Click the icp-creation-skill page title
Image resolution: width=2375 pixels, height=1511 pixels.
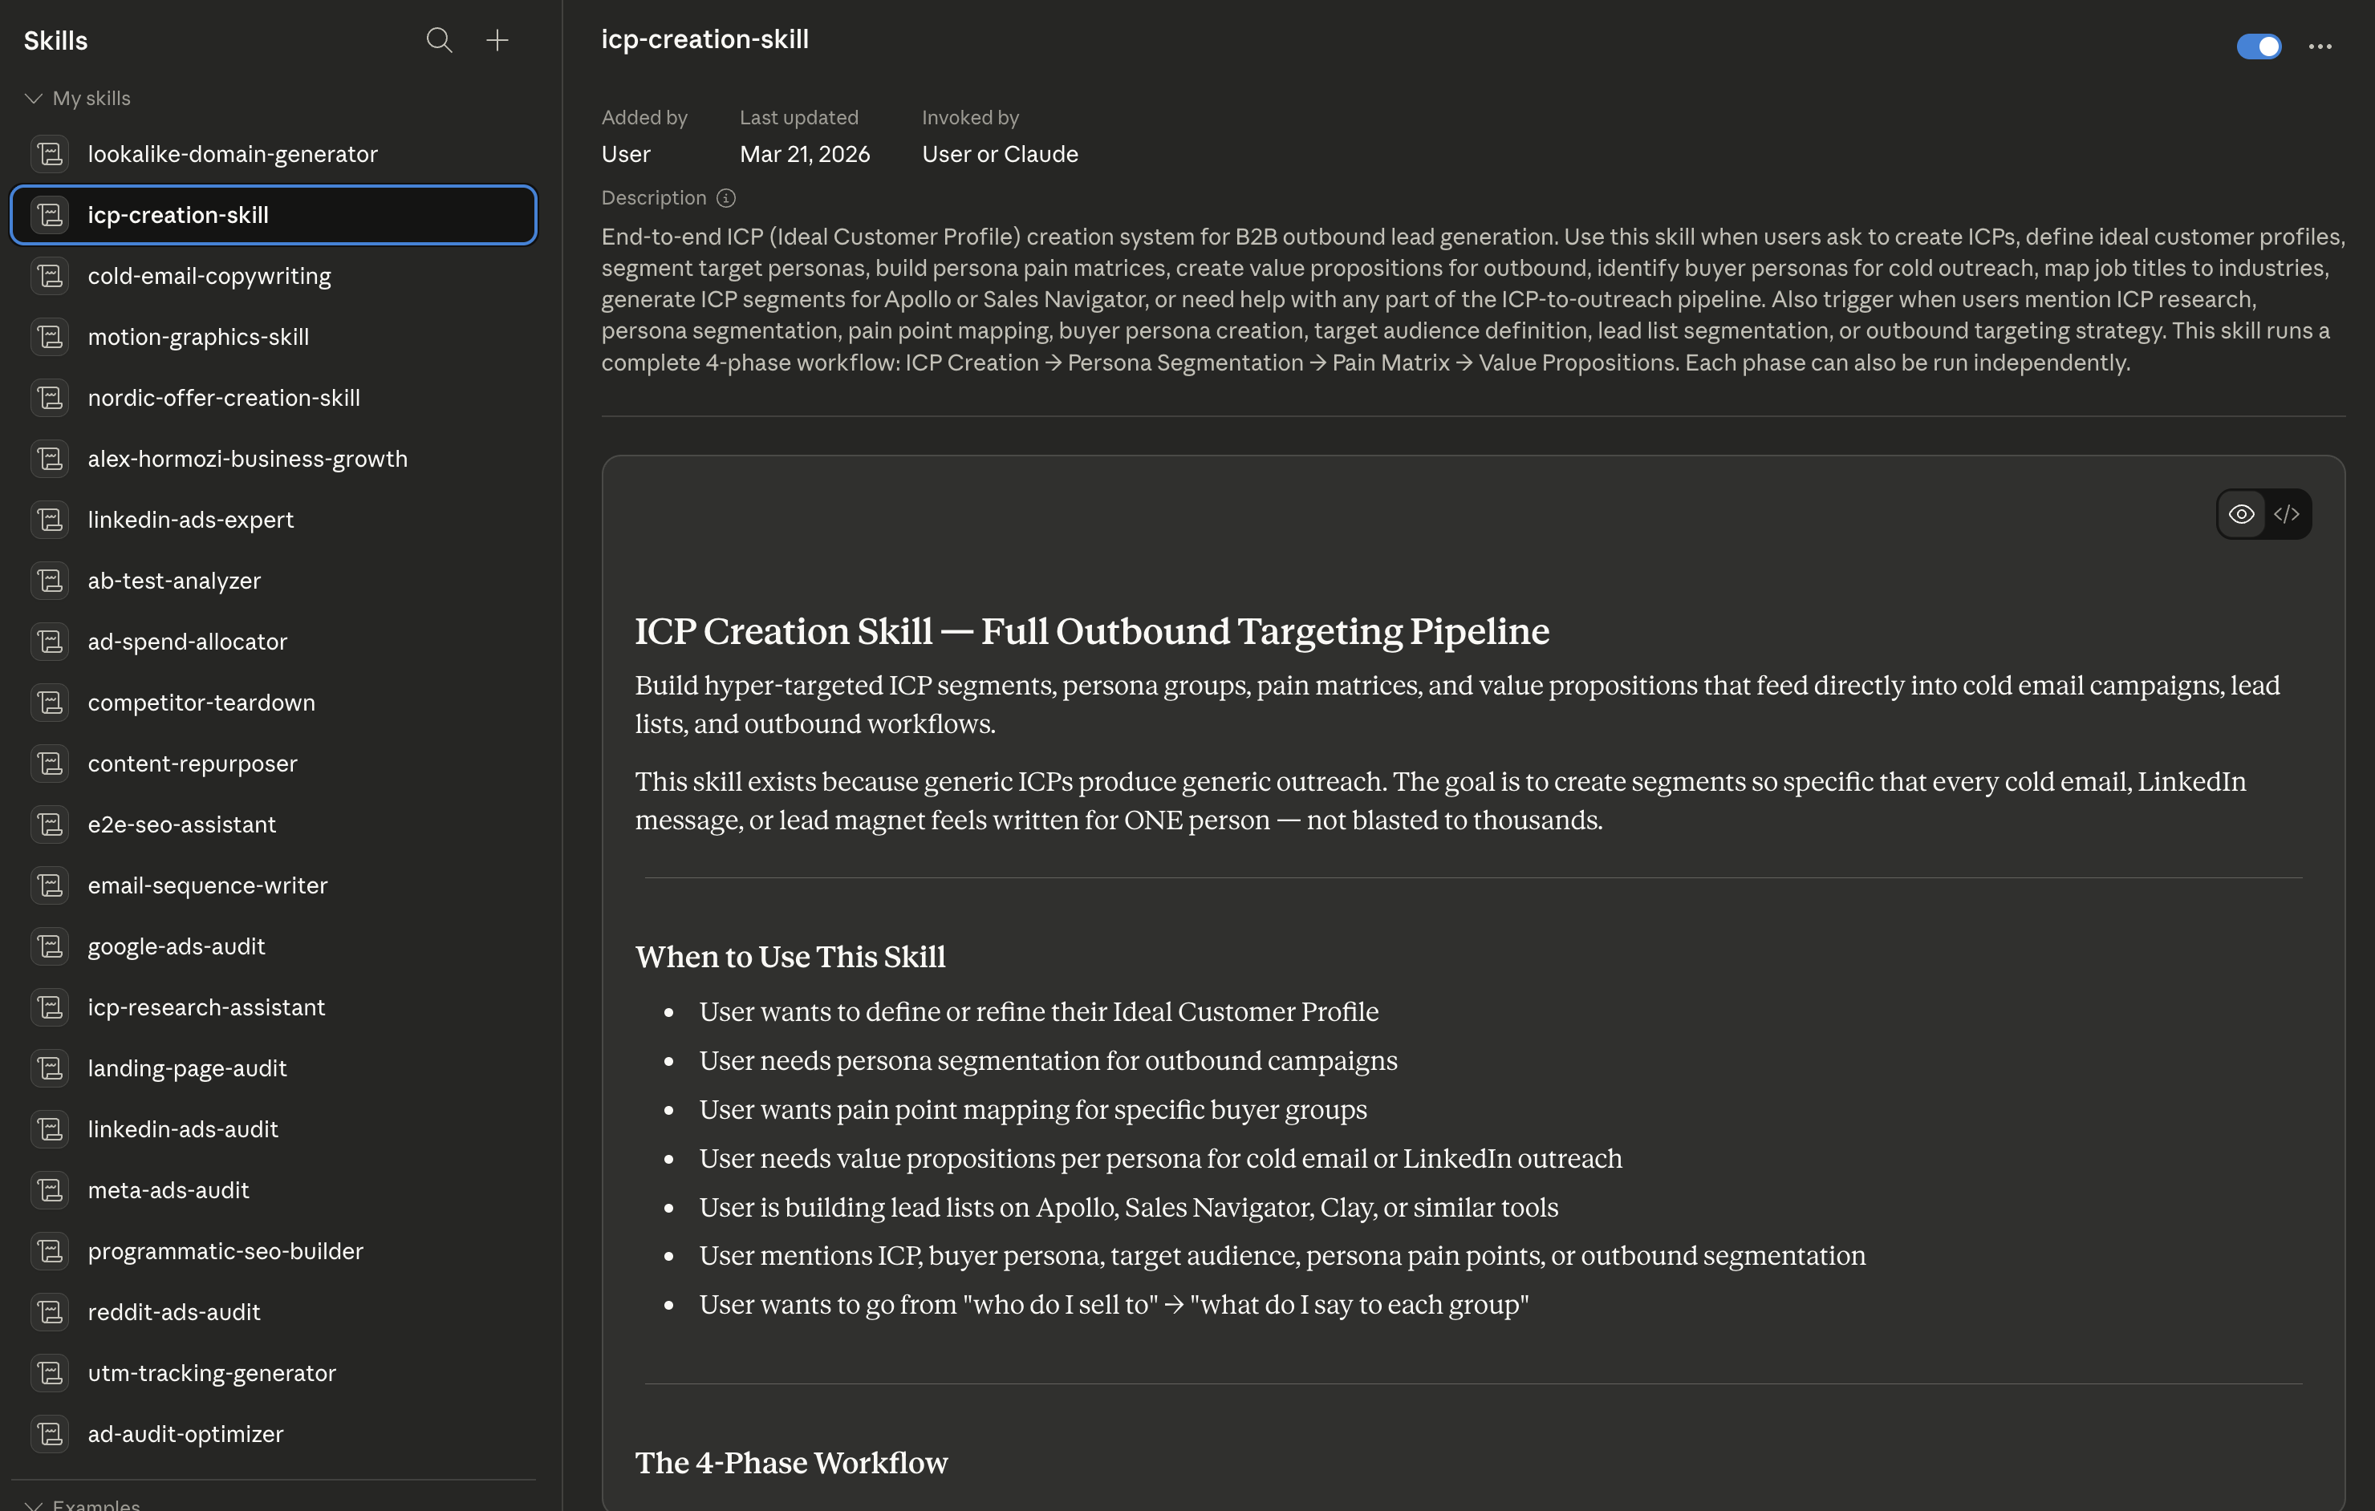pyautogui.click(x=705, y=39)
